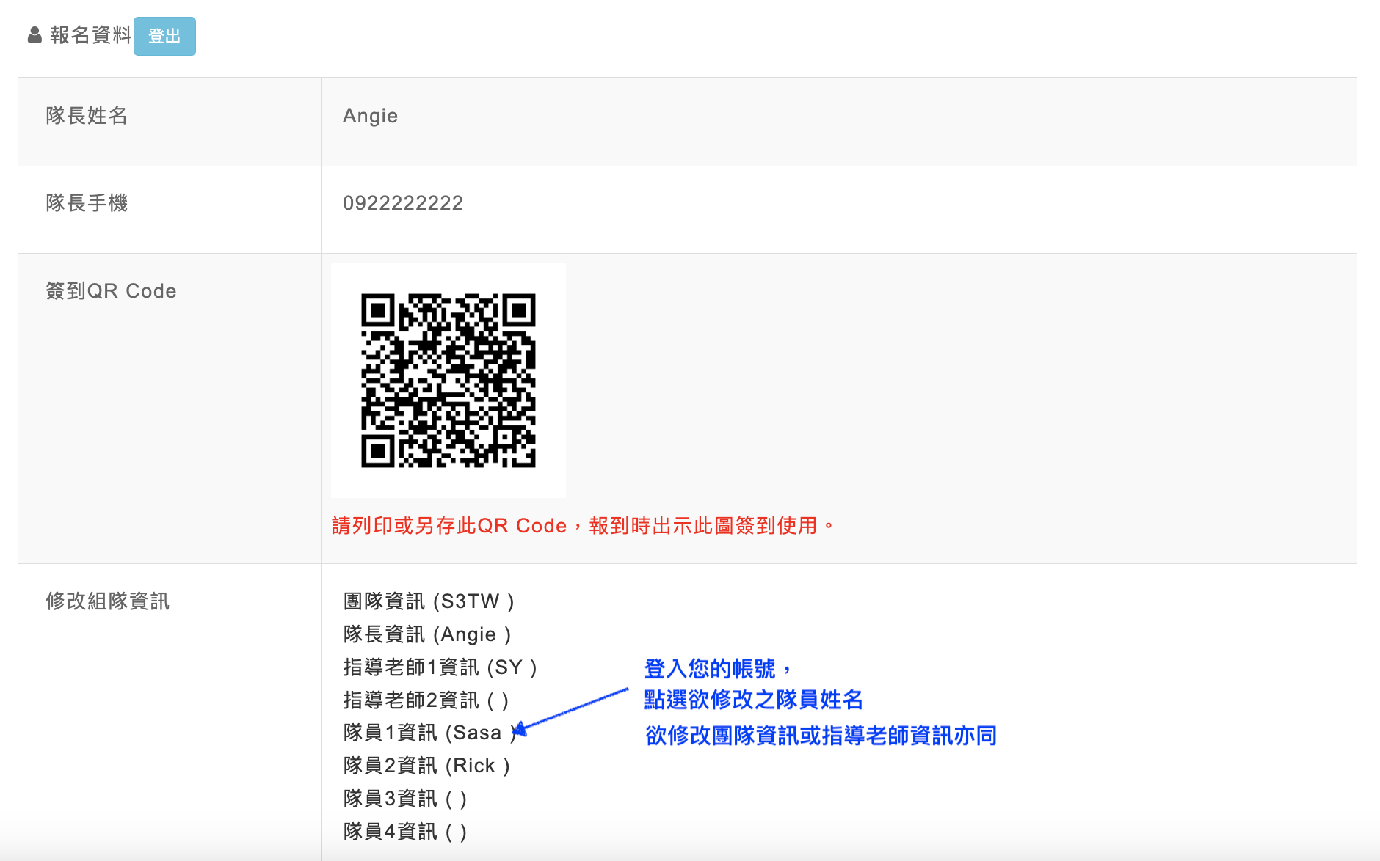1380x861 pixels.
Task: Open the 隊長資訊 (Angie) link
Action: pos(427,634)
